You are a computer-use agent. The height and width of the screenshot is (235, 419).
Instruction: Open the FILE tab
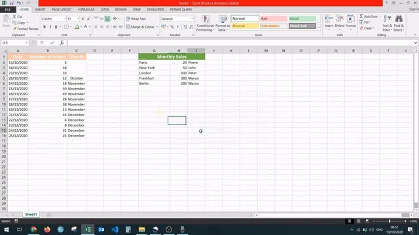click(x=8, y=10)
